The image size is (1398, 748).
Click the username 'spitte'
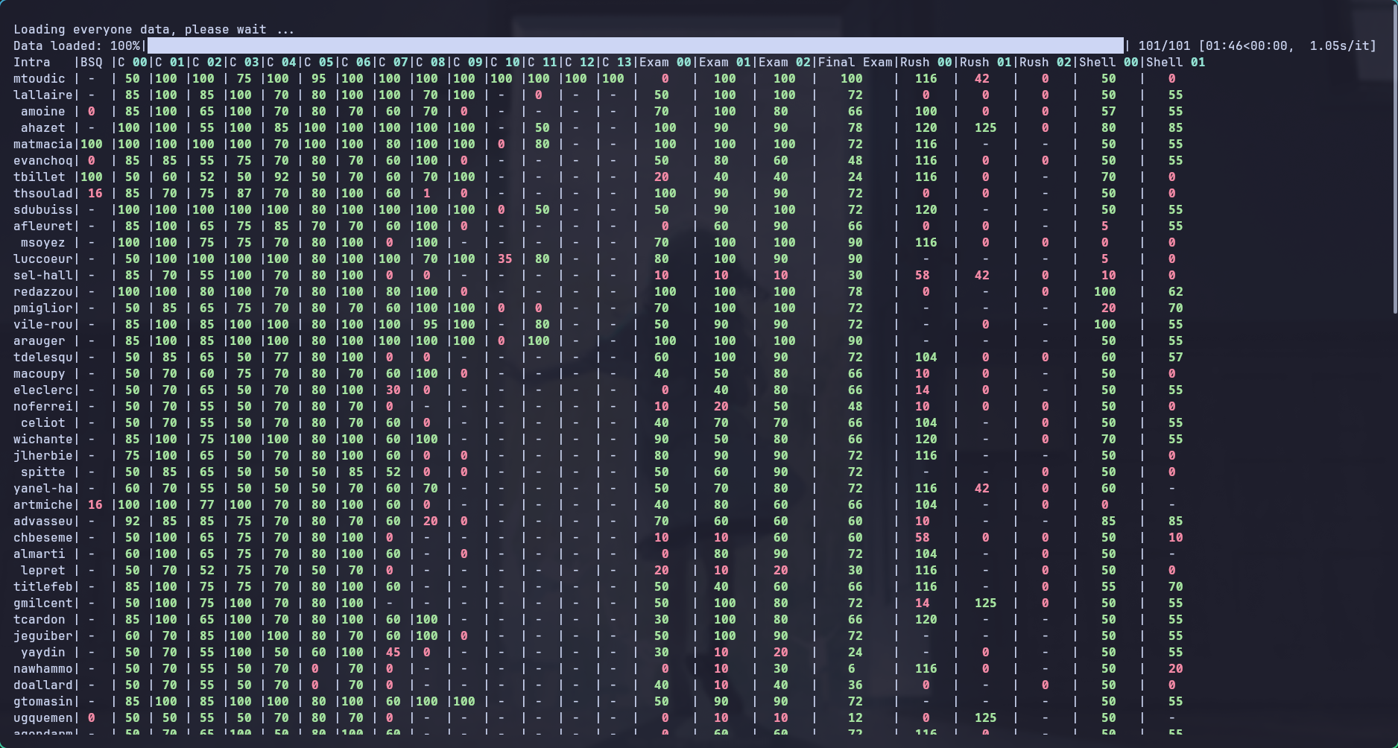[43, 472]
